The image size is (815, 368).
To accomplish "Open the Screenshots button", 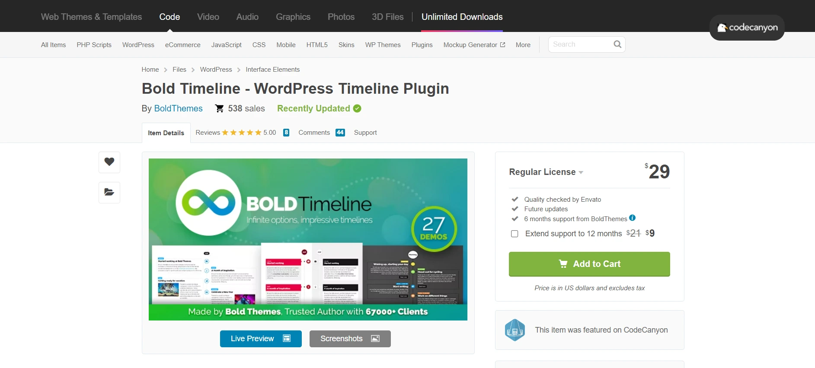I will [350, 339].
